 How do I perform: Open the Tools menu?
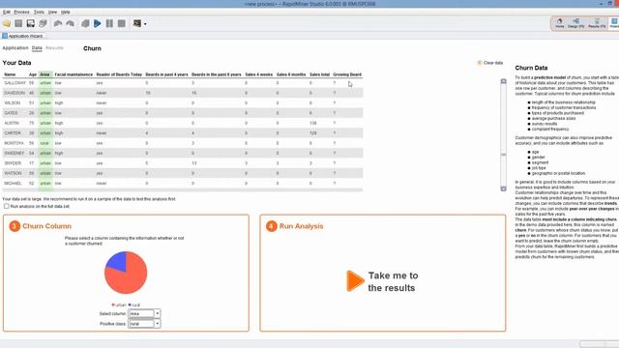[39, 13]
